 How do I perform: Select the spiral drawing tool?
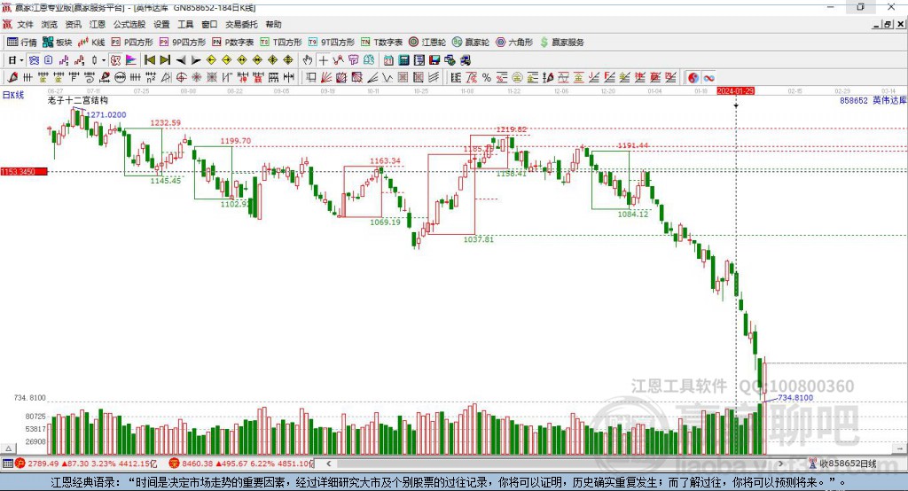click(x=89, y=78)
